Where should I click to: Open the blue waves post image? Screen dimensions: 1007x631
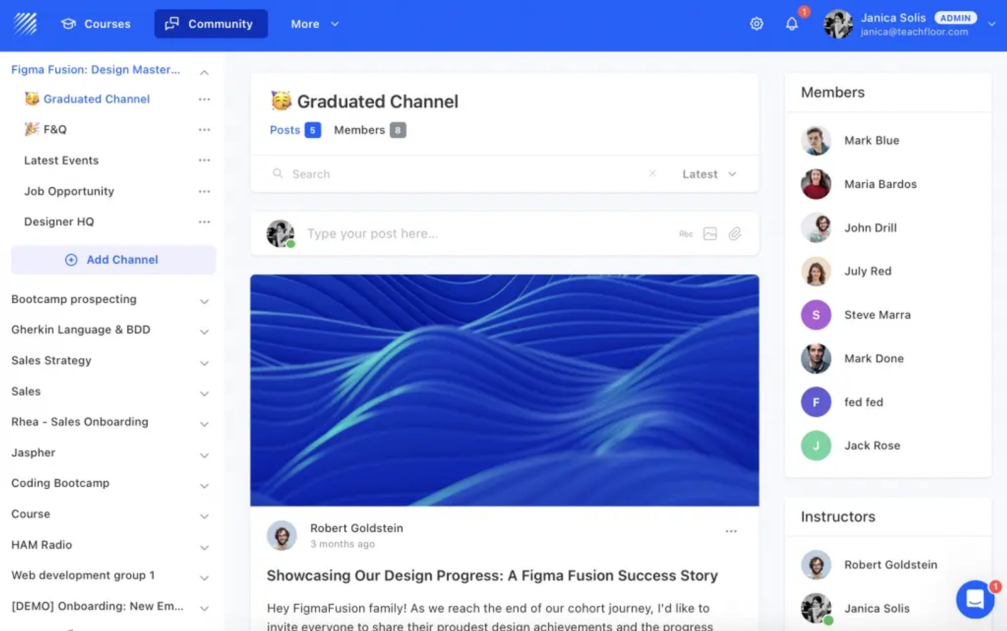coord(504,390)
